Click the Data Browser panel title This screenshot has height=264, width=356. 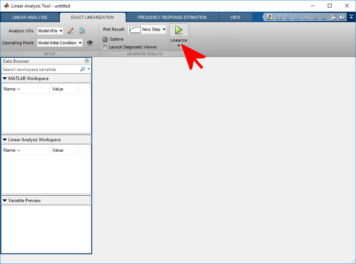click(x=16, y=61)
